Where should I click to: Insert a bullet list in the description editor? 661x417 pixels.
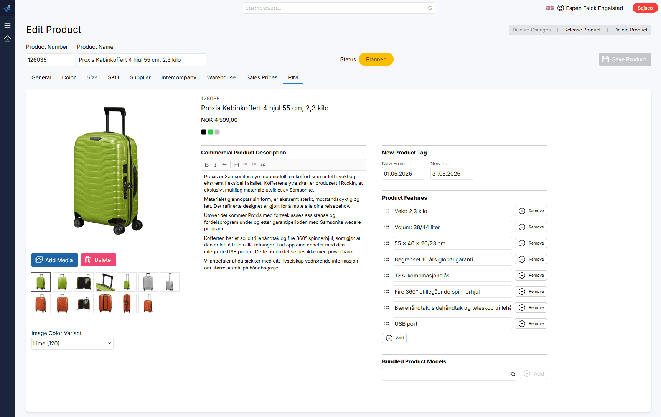pyautogui.click(x=246, y=165)
